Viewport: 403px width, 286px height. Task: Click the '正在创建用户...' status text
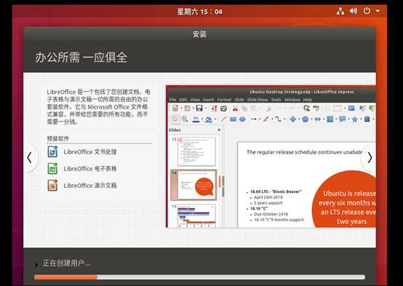pos(67,263)
